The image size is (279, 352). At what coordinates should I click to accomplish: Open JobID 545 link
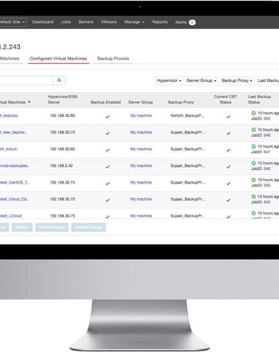[x=267, y=202]
